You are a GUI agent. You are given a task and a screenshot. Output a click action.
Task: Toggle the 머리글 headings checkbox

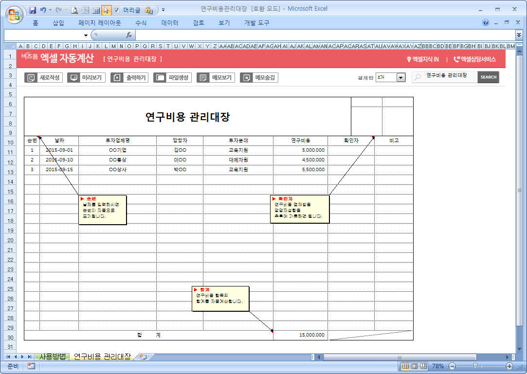[117, 10]
